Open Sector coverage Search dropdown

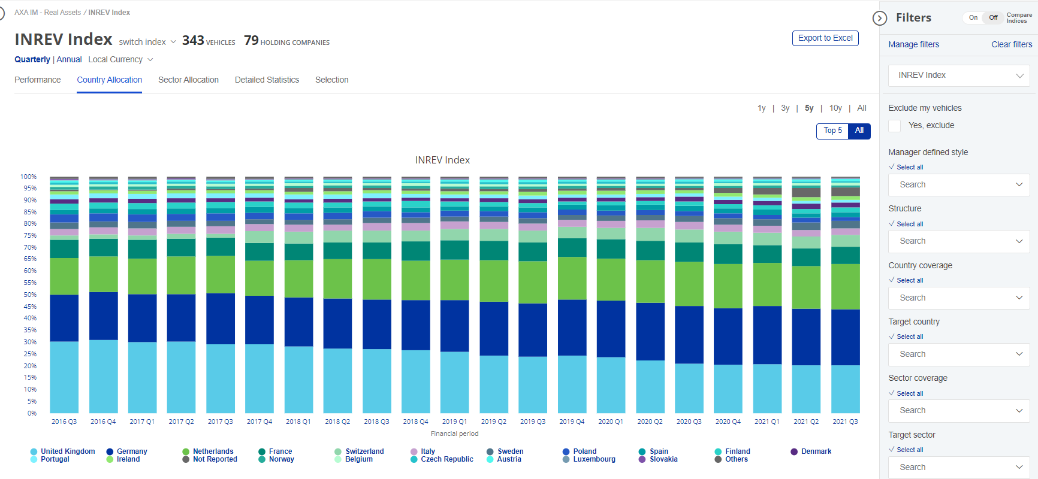coord(959,411)
